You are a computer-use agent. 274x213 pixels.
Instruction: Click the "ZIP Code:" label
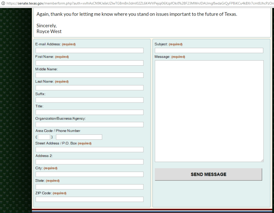[x=43, y=193]
